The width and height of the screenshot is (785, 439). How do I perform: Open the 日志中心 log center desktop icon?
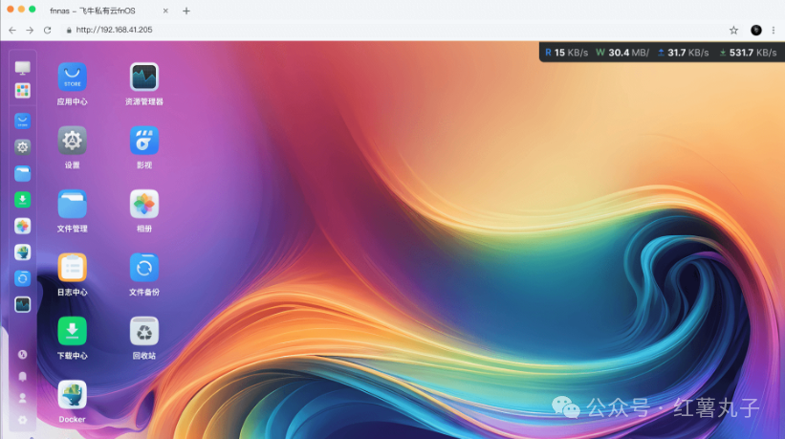click(72, 268)
